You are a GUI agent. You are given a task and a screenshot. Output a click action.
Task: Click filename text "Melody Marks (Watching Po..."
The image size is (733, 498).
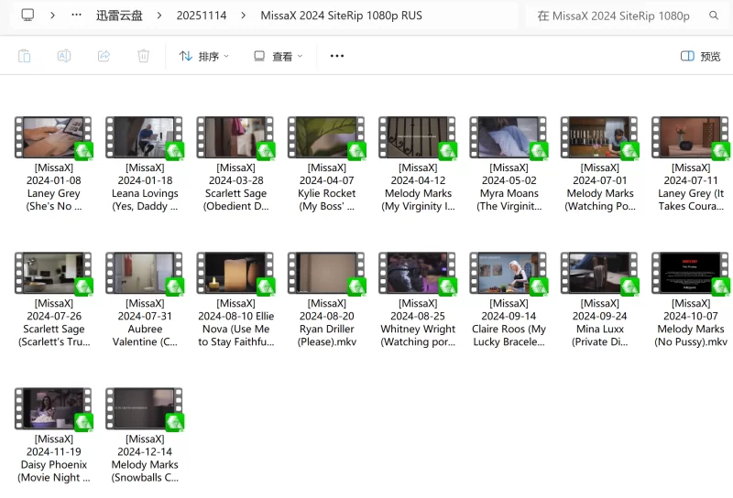pyautogui.click(x=600, y=200)
